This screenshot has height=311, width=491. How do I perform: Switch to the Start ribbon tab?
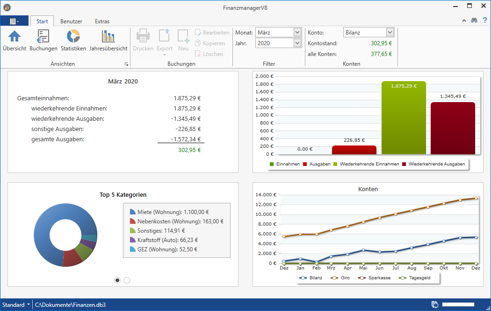coord(42,21)
